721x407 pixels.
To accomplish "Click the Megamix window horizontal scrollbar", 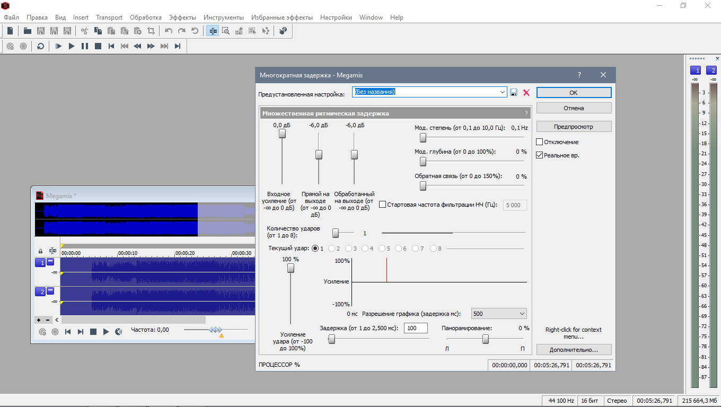I will click(x=134, y=320).
